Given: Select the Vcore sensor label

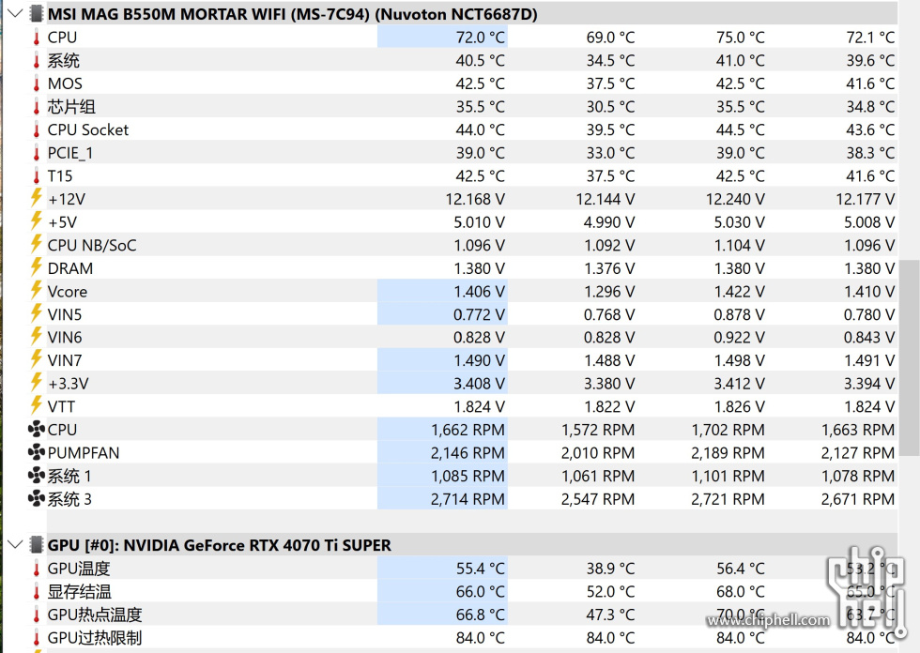Looking at the screenshot, I should coord(68,292).
